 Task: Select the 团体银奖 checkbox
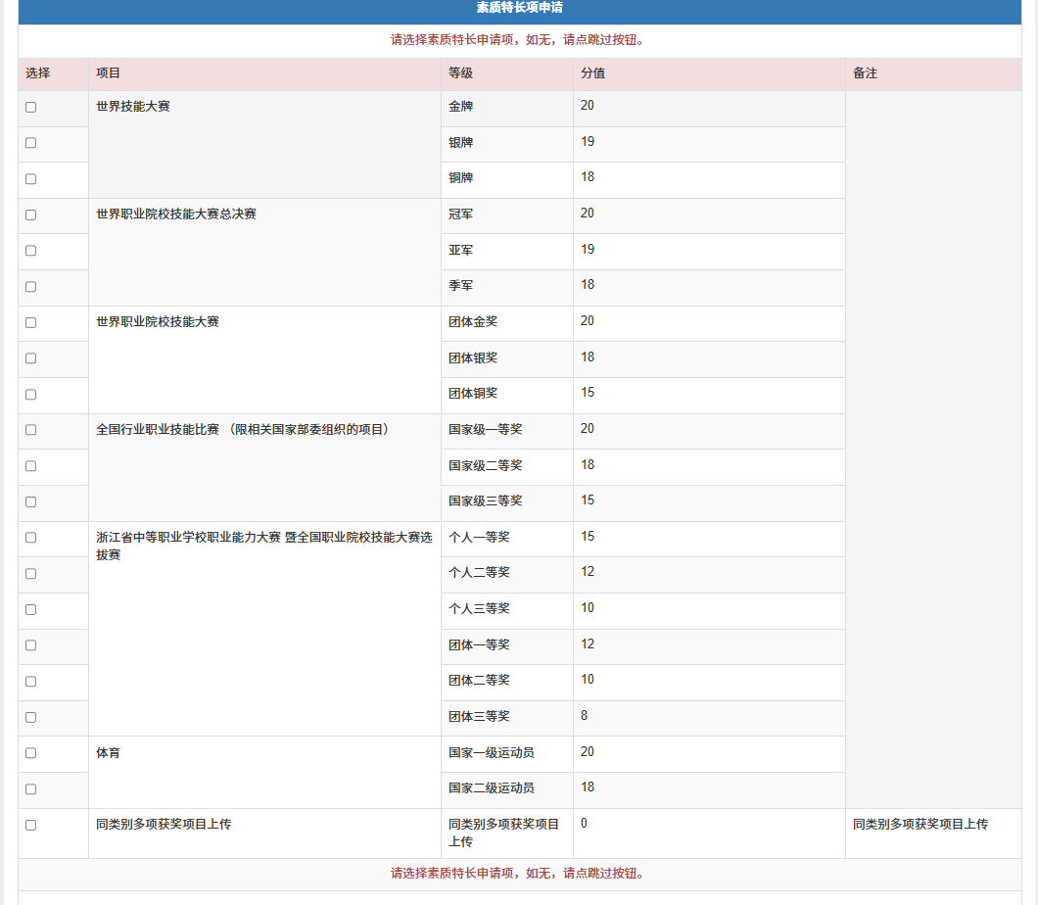click(x=29, y=358)
